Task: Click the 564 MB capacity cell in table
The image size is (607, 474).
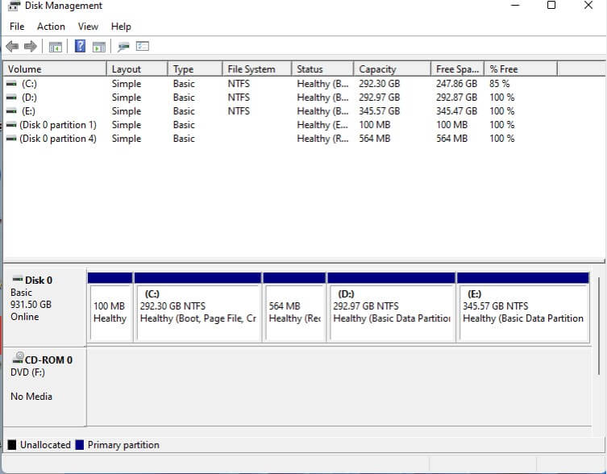Action: [374, 139]
